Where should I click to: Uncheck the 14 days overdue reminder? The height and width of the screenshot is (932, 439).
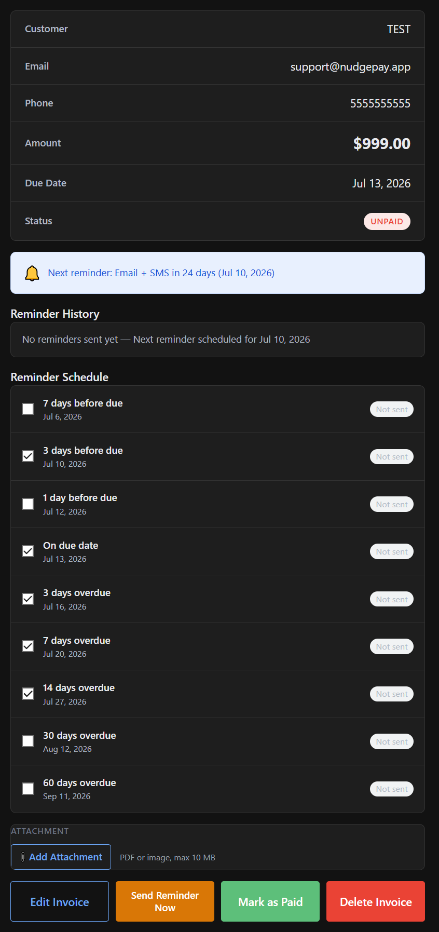click(28, 694)
